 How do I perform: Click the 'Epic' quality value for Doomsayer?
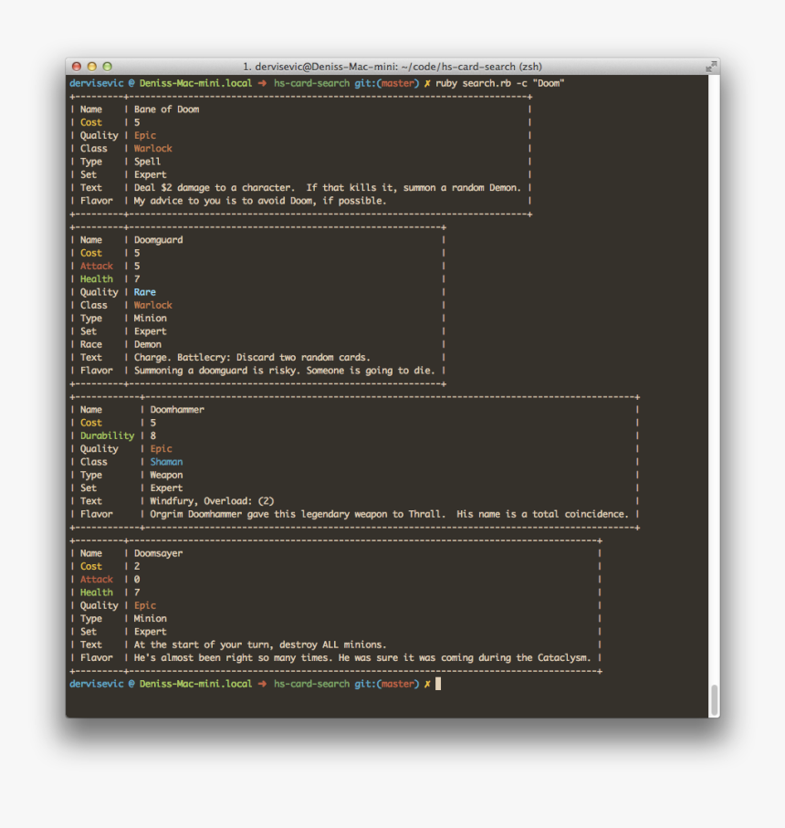point(144,605)
